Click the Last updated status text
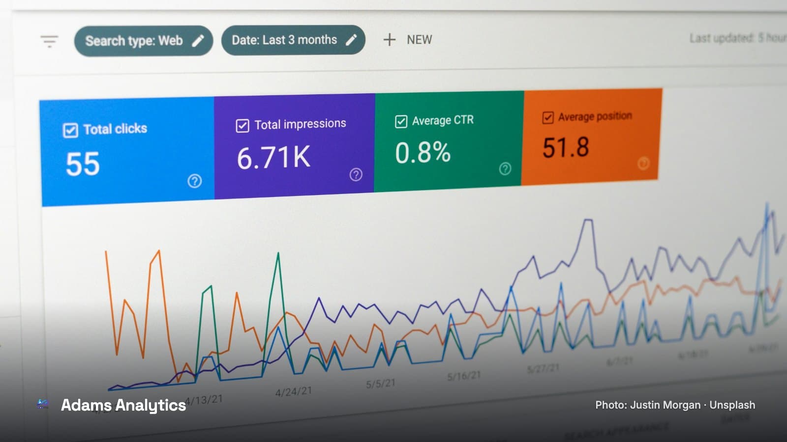 (738, 38)
